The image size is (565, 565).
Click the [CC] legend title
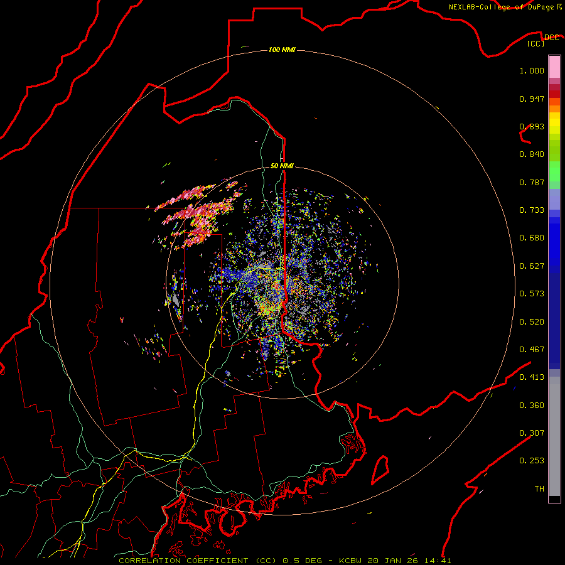[x=536, y=43]
